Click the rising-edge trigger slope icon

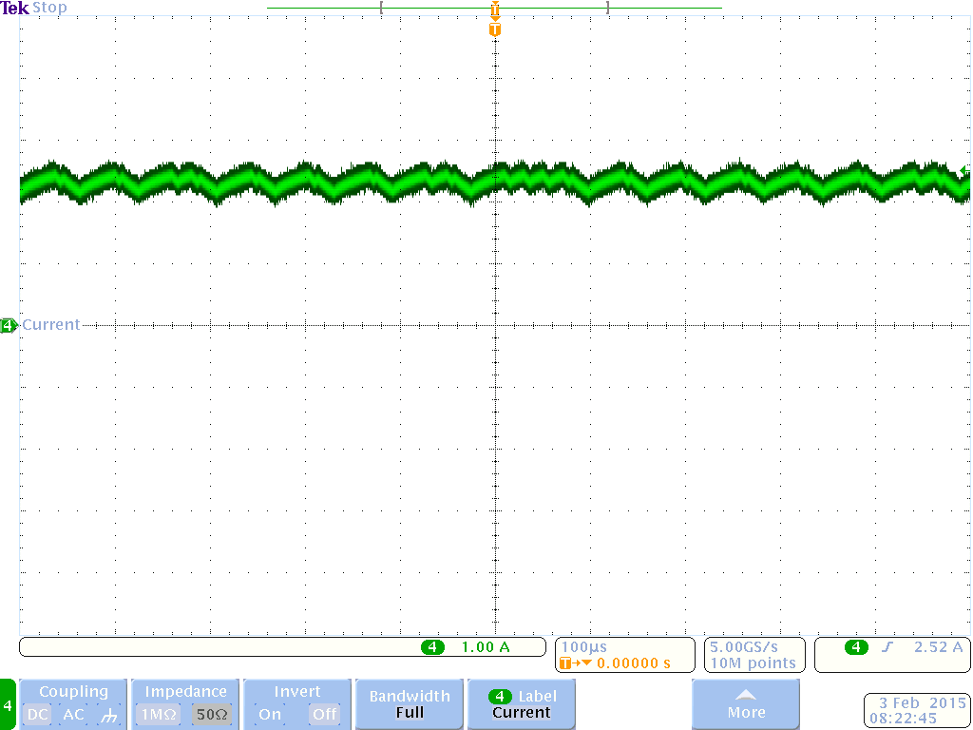click(x=888, y=645)
